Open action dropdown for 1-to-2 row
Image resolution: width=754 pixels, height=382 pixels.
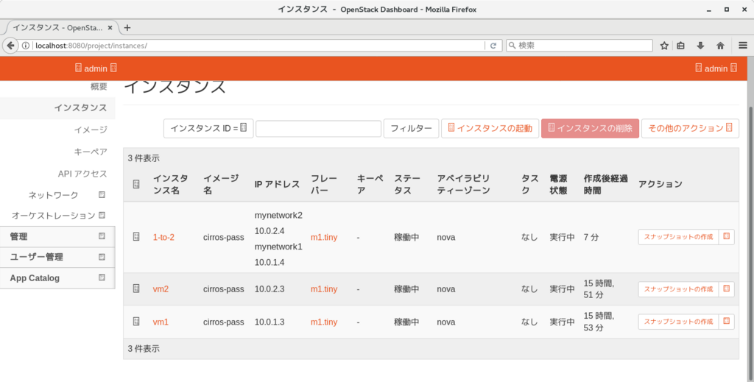tap(727, 237)
